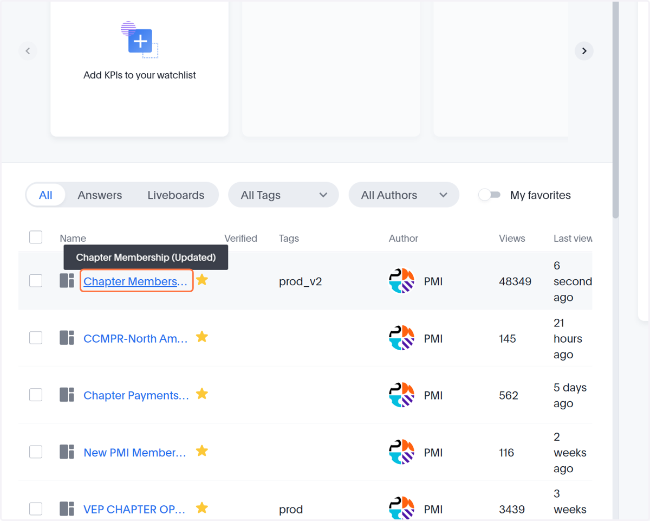The height and width of the screenshot is (521, 650).
Task: Click PMI author avatar in Chapter Membership row
Action: click(402, 281)
